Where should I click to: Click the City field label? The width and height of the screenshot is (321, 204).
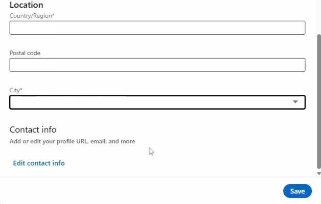15,90
